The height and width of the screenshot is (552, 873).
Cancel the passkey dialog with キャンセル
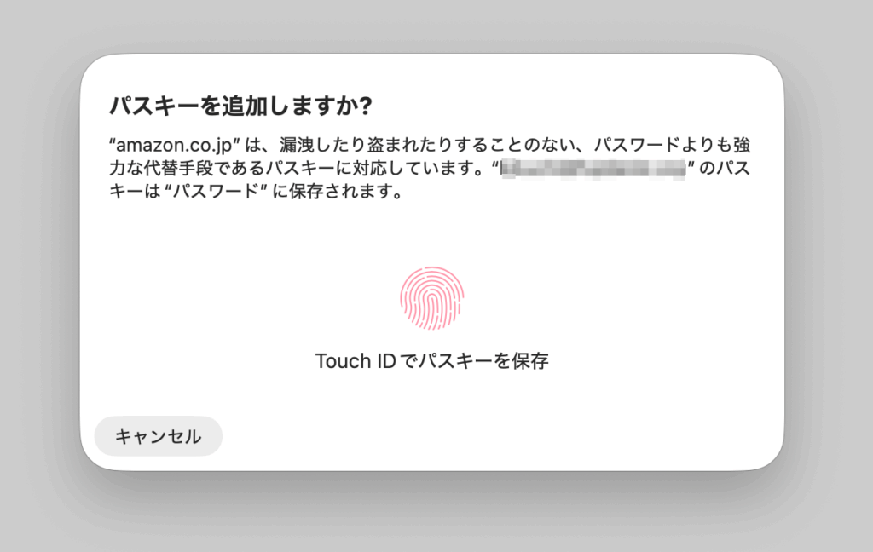click(x=158, y=436)
